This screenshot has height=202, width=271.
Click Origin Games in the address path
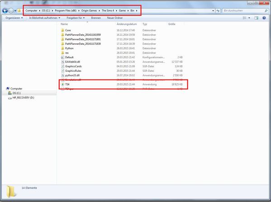(89, 10)
